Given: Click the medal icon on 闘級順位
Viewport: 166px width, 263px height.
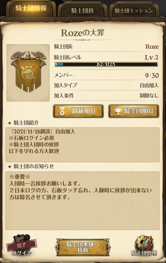Looking at the screenshot, I should 62,111.
